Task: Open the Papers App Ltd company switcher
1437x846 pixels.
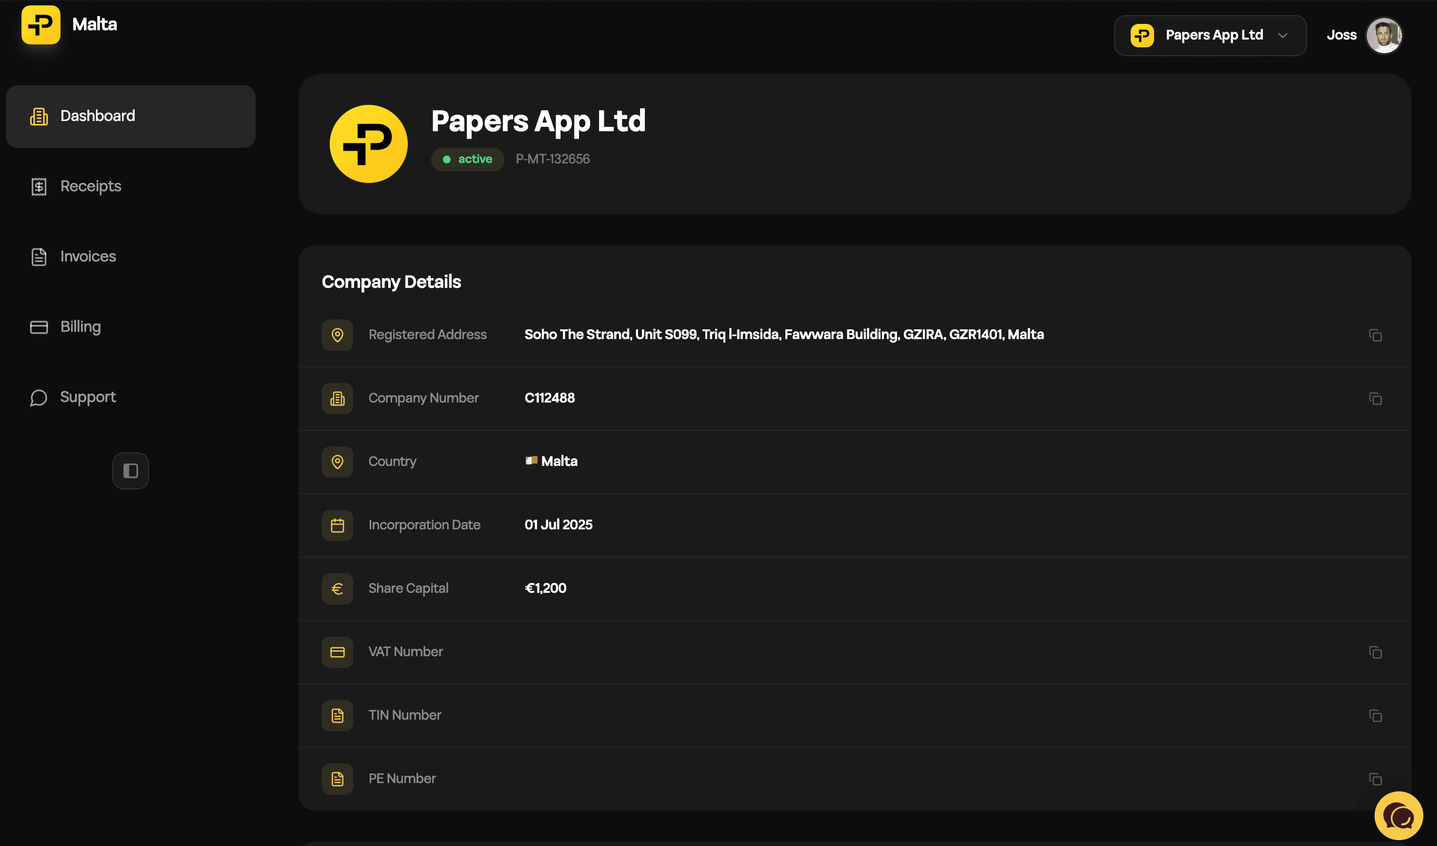Action: [1210, 35]
